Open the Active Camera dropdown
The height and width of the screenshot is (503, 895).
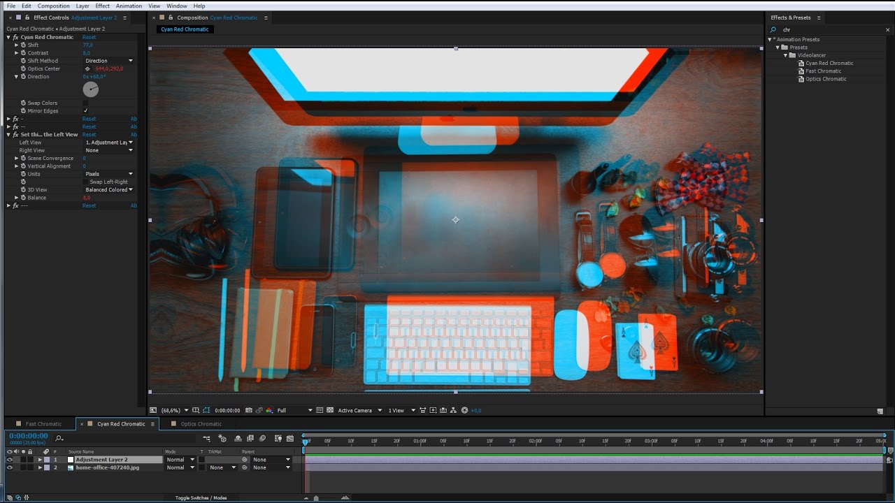360,410
